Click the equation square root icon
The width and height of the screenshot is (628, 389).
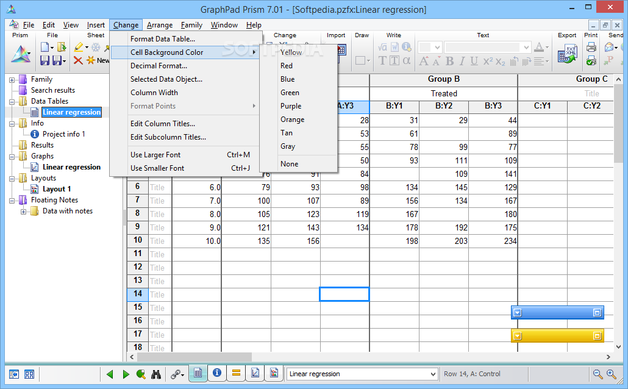pos(382,48)
